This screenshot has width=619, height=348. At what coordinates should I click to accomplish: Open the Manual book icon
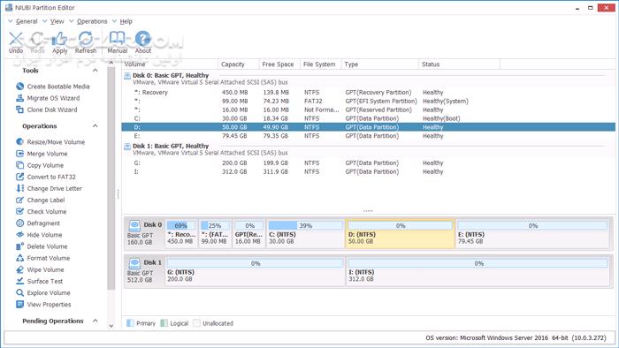click(118, 39)
